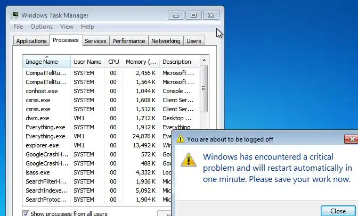The image size is (358, 216).
Task: Click the Close button in logoff dialog
Action: [x=338, y=211]
